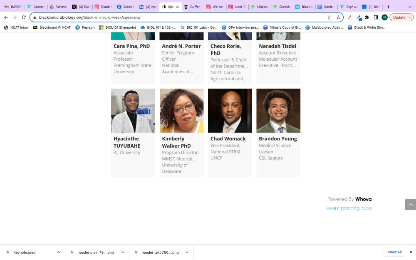Click the green N profile avatar
The width and height of the screenshot is (416, 260).
[384, 17]
